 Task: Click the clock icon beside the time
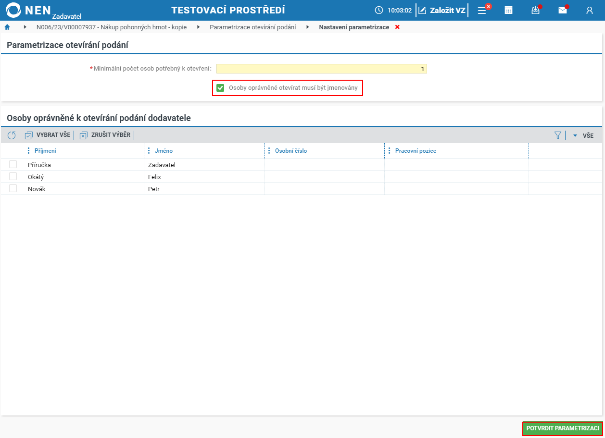pyautogui.click(x=379, y=10)
